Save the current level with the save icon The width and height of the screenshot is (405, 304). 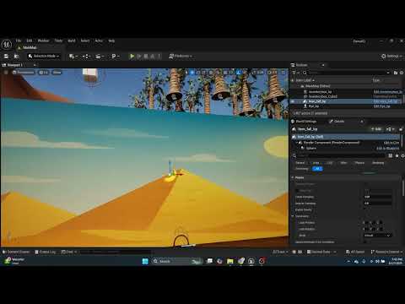(x=6, y=57)
